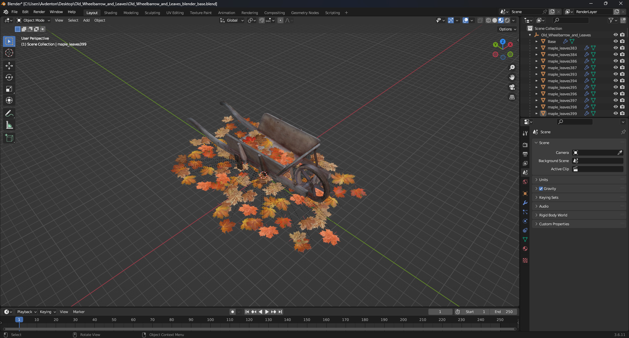The width and height of the screenshot is (629, 338).
Task: Hide maple_leaves383 in viewport
Action: (x=616, y=48)
